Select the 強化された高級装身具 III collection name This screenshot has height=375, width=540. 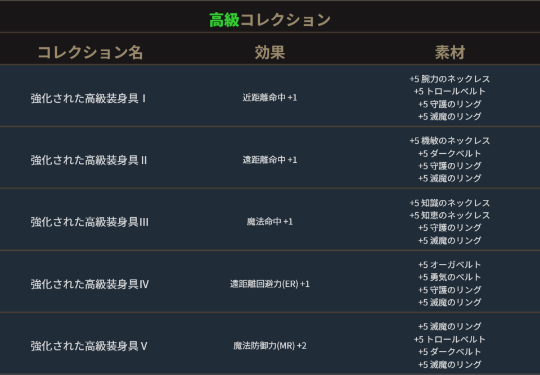[89, 222]
